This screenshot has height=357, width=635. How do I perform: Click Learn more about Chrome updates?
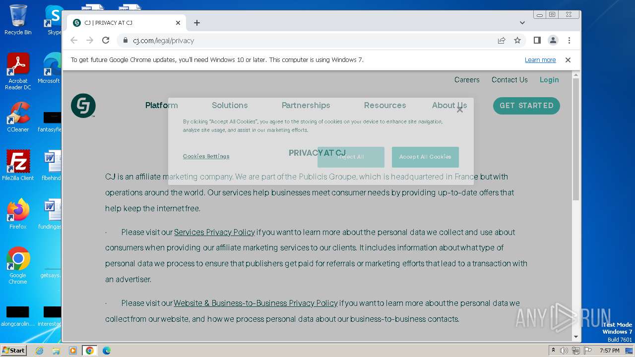pos(540,60)
